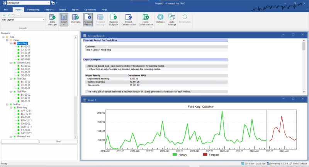Toggle the Forecast Report button
Viewport: 309px width, 167px height.
(88, 20)
